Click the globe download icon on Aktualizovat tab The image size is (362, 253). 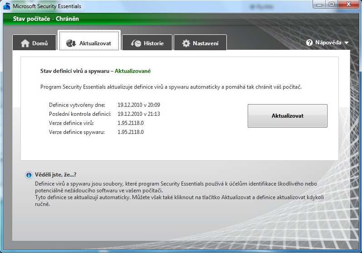pyautogui.click(x=71, y=43)
